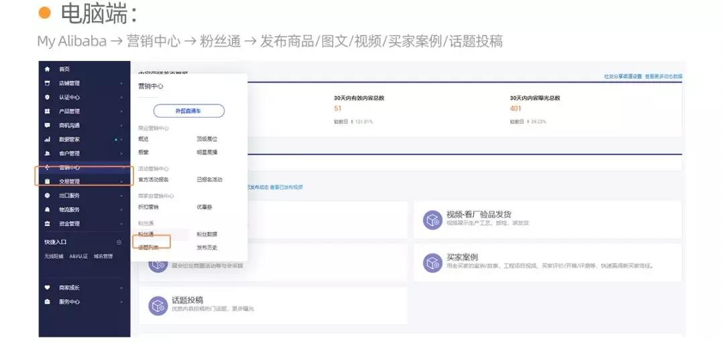724x342 pixels.
Task: Click the icon beside 物流服务
Action: click(x=47, y=209)
